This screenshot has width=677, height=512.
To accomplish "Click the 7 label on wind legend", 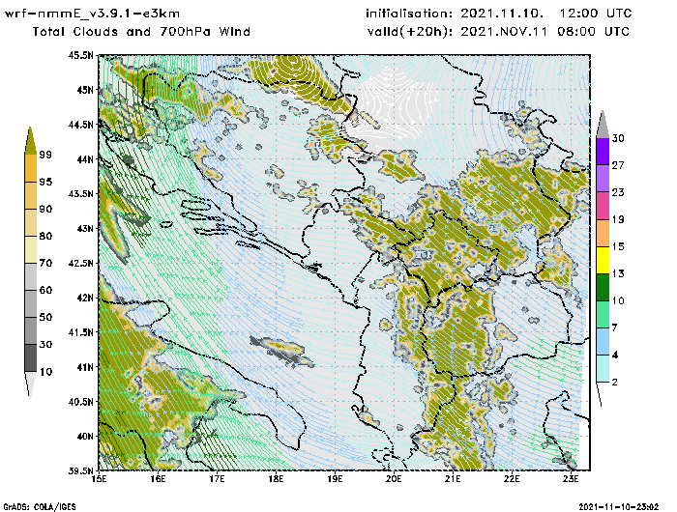I will click(x=615, y=327).
